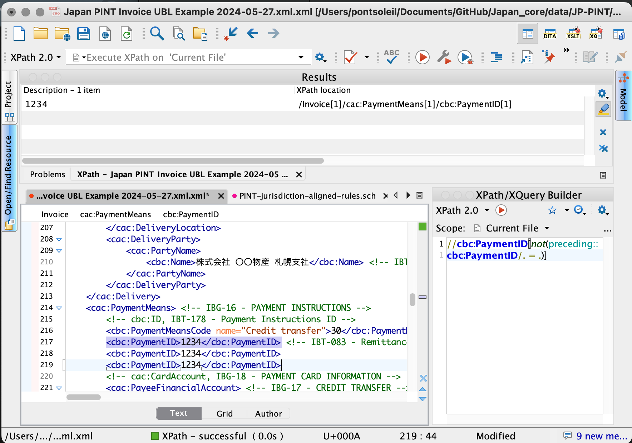Open the Open/Find Resource side panel

pyautogui.click(x=9, y=179)
